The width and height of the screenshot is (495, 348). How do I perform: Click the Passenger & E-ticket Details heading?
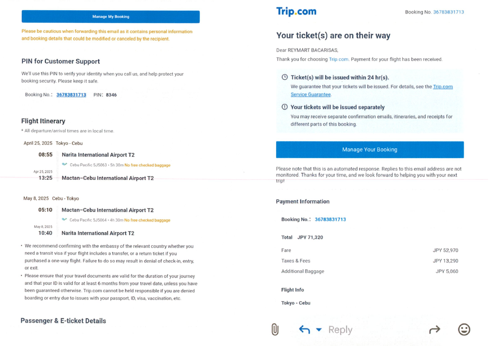click(x=63, y=321)
